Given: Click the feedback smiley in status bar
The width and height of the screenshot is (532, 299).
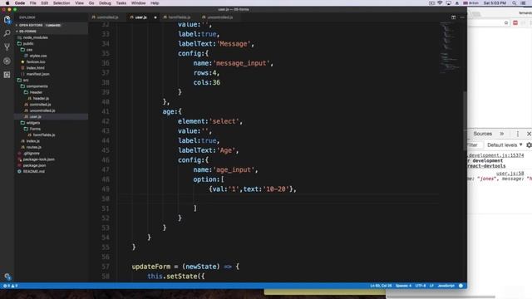Looking at the screenshot, I should tap(461, 286).
